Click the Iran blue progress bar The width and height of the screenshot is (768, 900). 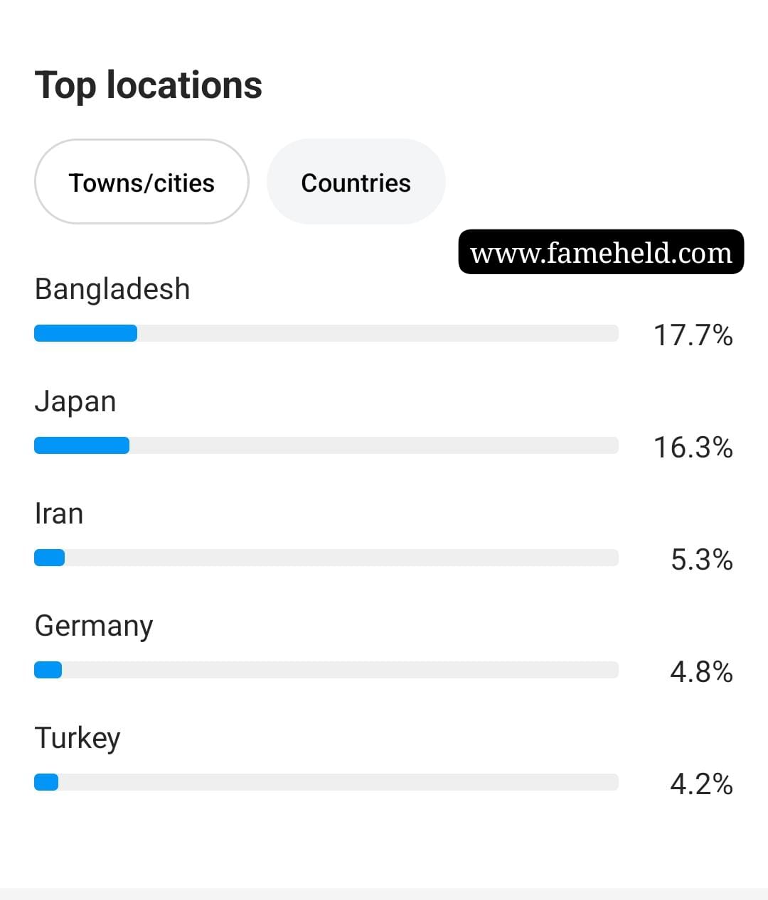click(49, 558)
